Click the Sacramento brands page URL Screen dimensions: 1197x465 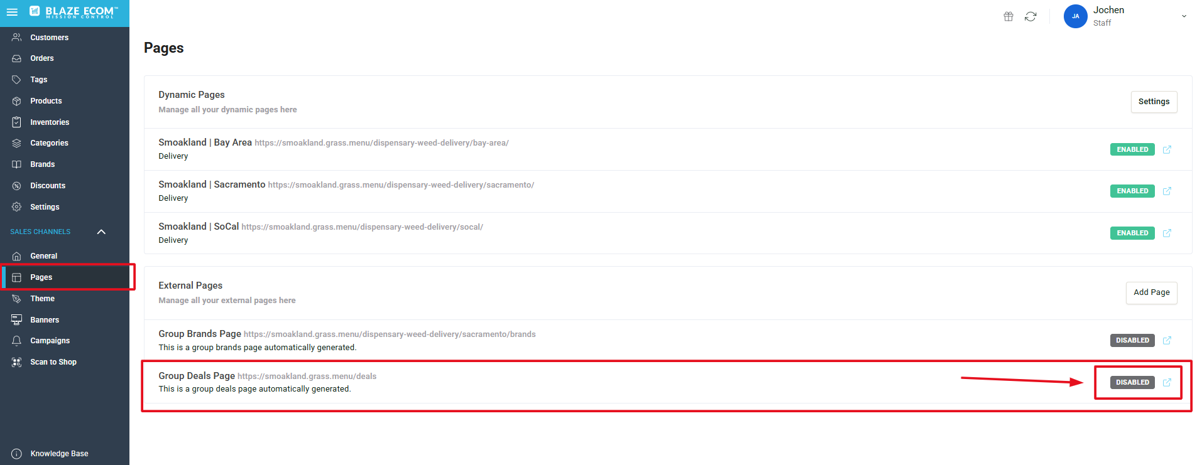(390, 334)
